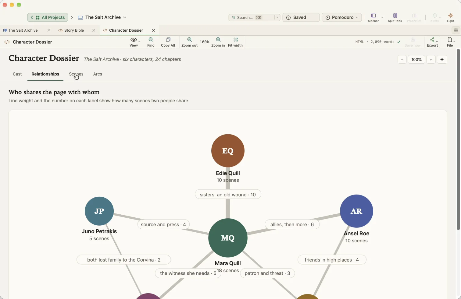Close the Character Dossier tab
The width and height of the screenshot is (461, 299).
coord(154,30)
